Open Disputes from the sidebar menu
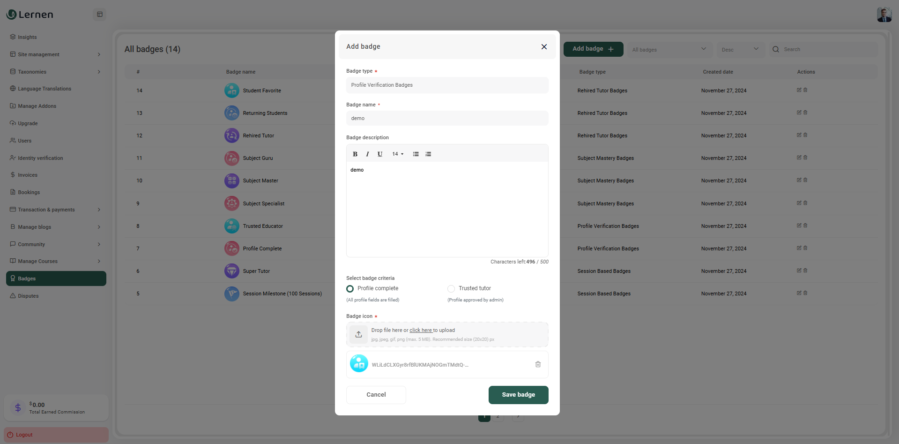The width and height of the screenshot is (899, 444). [28, 296]
